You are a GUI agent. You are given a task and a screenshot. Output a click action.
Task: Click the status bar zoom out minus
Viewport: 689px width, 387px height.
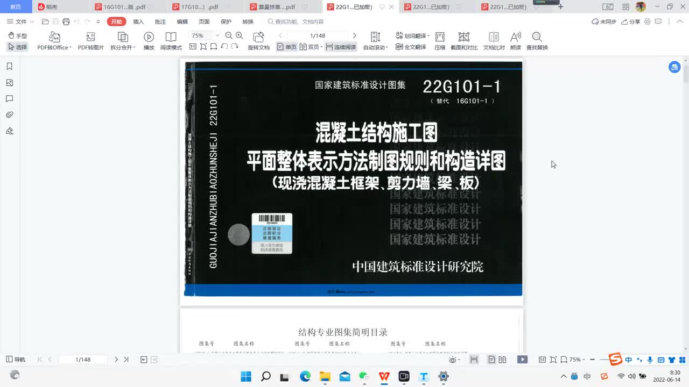pos(592,360)
